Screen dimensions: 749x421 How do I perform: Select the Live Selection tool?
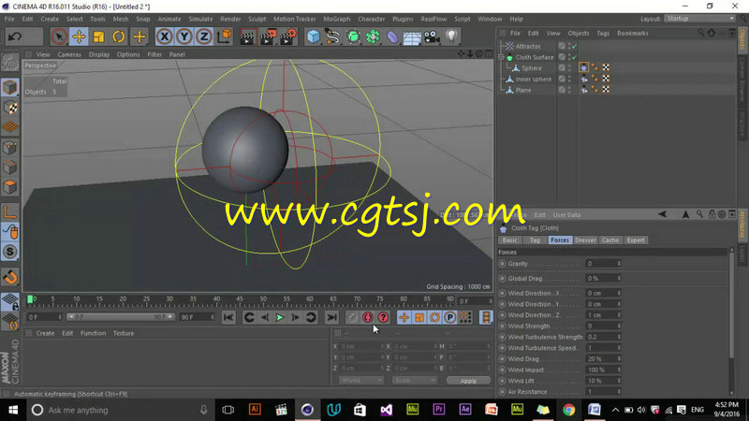coord(59,36)
